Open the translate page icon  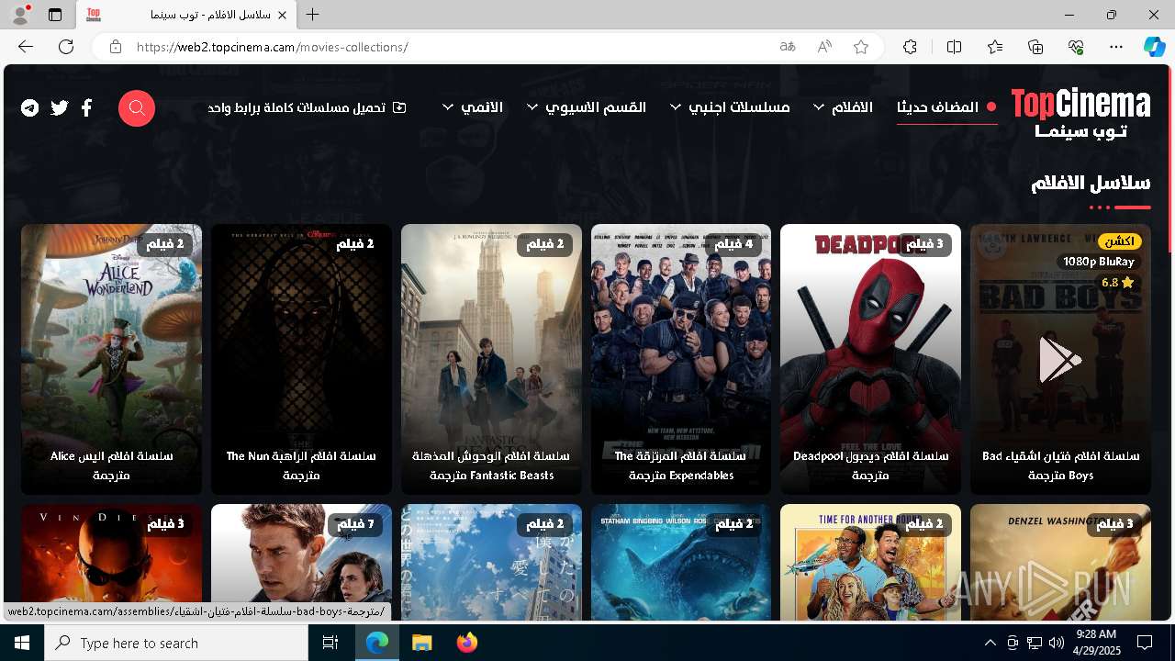[x=788, y=47]
